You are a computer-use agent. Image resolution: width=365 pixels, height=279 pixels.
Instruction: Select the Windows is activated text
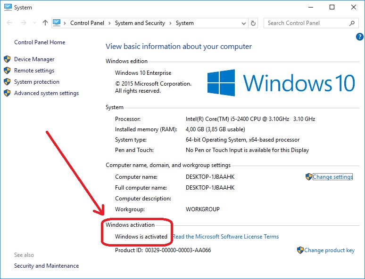[141, 237]
